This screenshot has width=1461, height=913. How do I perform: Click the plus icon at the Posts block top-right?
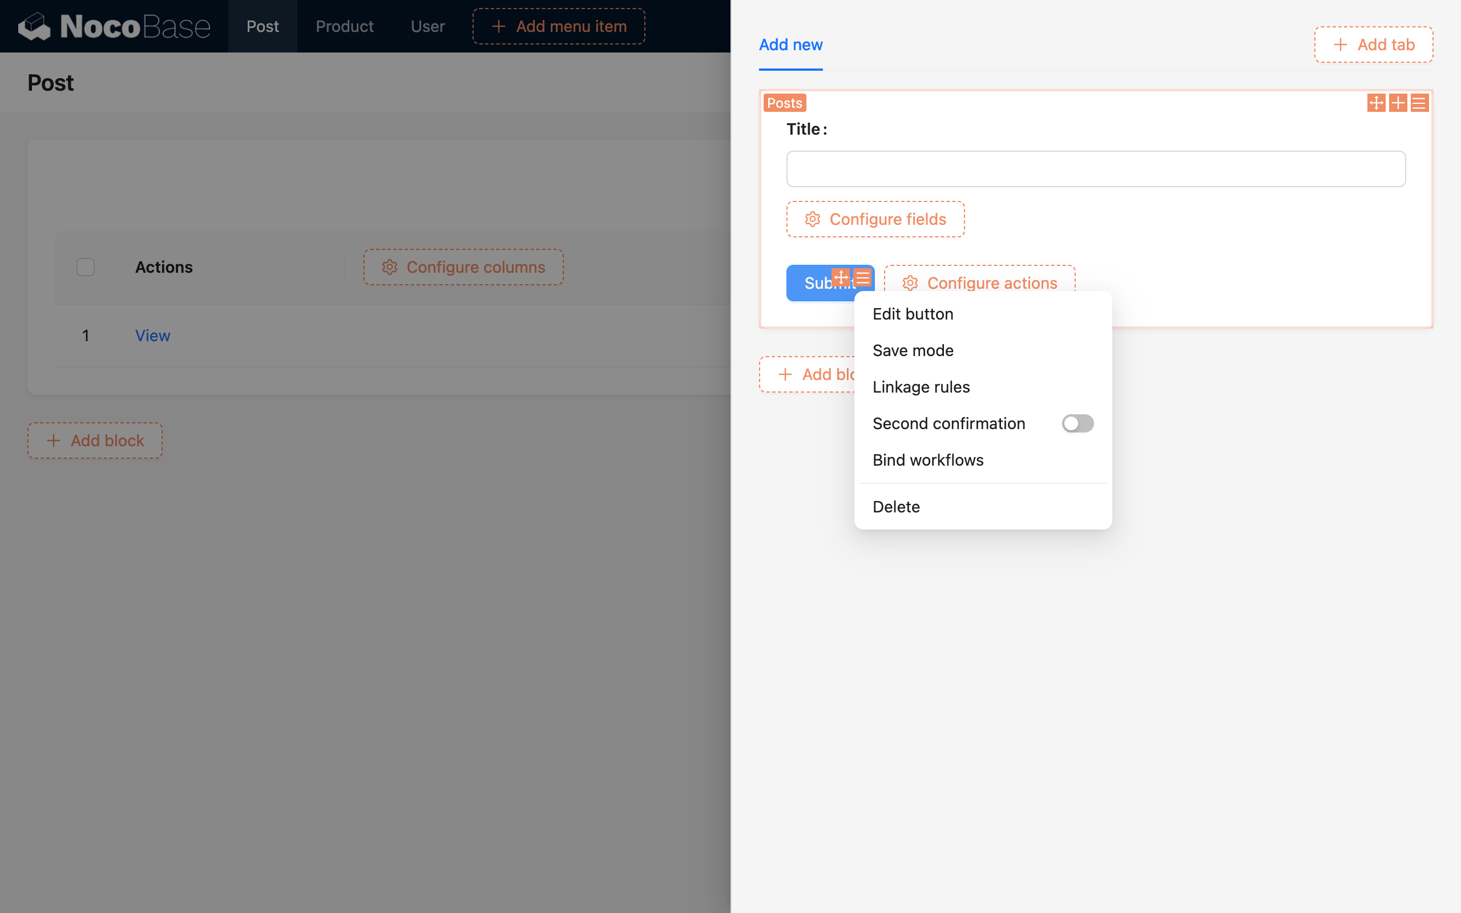pyautogui.click(x=1398, y=103)
